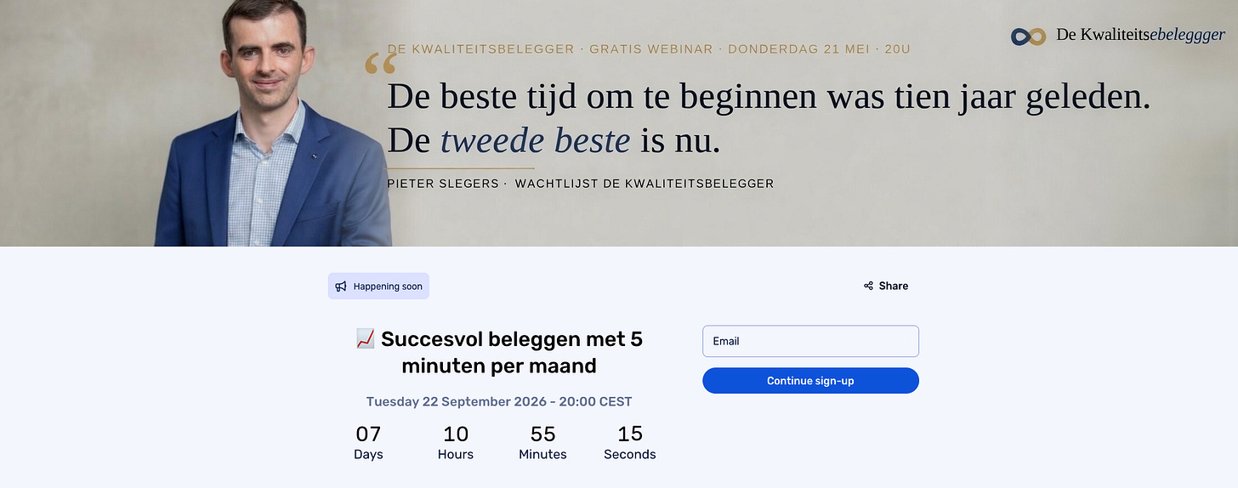Click the photo of Pieter Slegers
This screenshot has height=488, width=1238.
pos(272,123)
